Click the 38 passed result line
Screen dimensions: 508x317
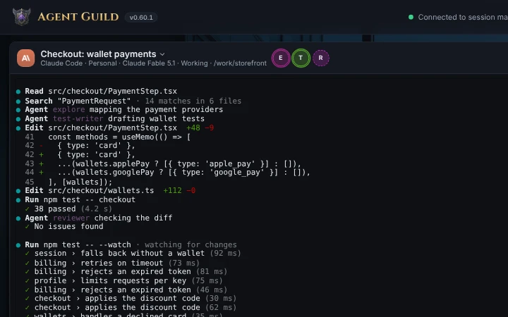68,209
